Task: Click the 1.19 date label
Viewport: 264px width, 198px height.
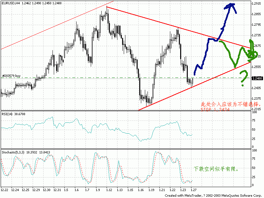Action: (151, 190)
